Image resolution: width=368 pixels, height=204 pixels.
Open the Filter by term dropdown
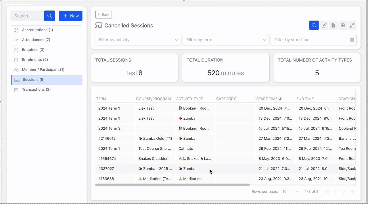coord(226,40)
